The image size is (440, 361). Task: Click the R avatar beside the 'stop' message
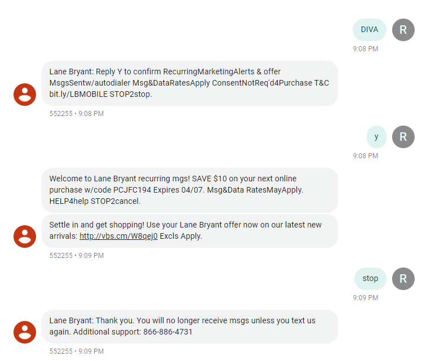(x=403, y=279)
